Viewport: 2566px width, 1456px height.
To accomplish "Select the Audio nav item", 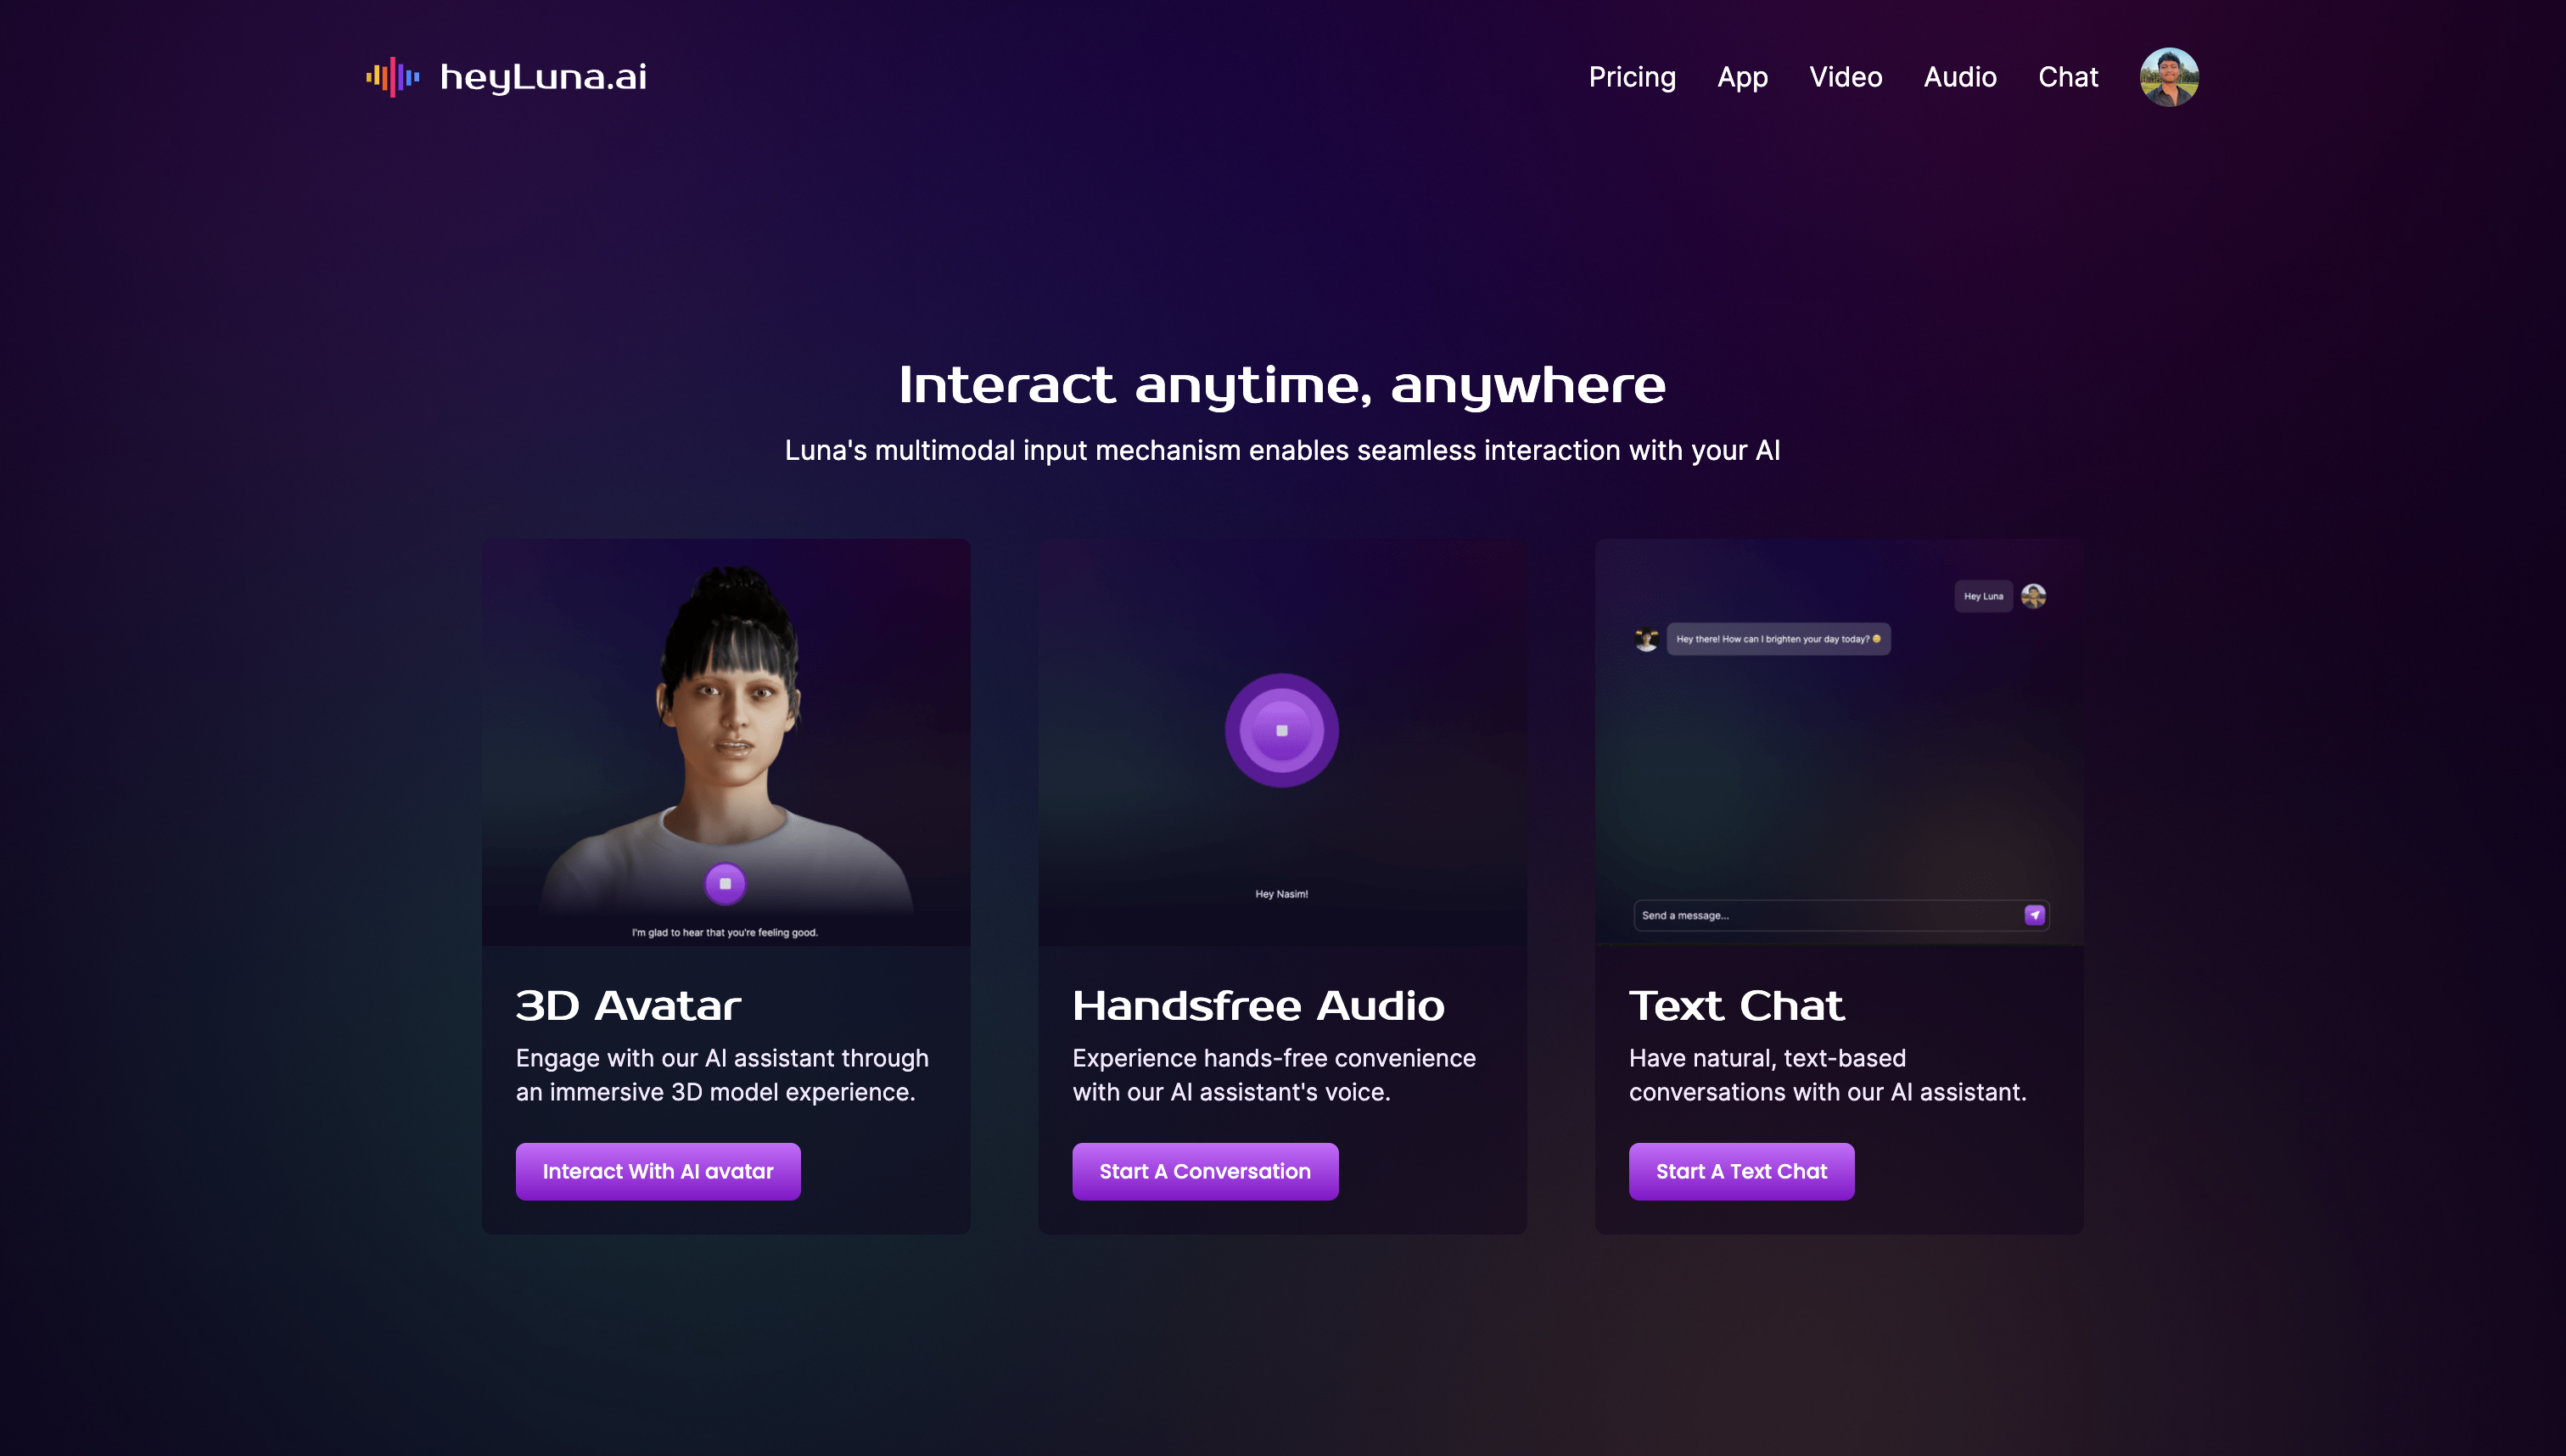I will tap(1960, 77).
